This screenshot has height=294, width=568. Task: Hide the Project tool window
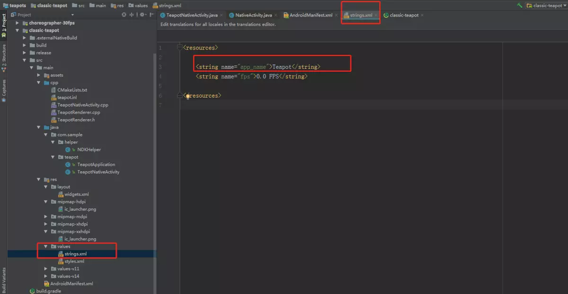(151, 15)
